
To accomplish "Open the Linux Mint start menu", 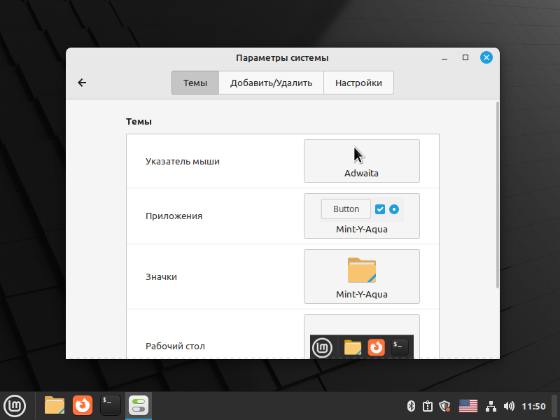I will pyautogui.click(x=15, y=406).
